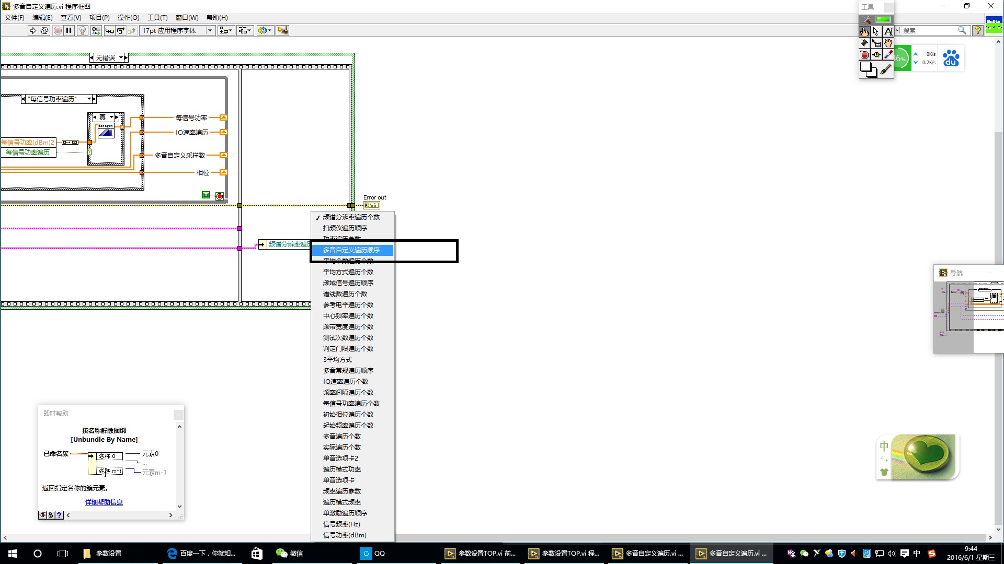Image resolution: width=1004 pixels, height=564 pixels.
Task: Toggle Highlight Execution light bulb
Action: tap(82, 31)
